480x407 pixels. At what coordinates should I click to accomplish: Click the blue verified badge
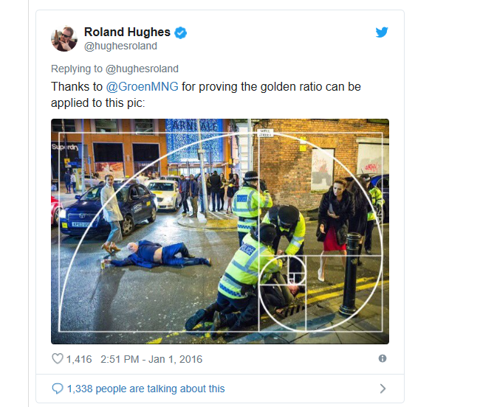(181, 32)
